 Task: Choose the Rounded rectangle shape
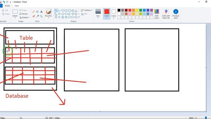(x=69, y=10)
